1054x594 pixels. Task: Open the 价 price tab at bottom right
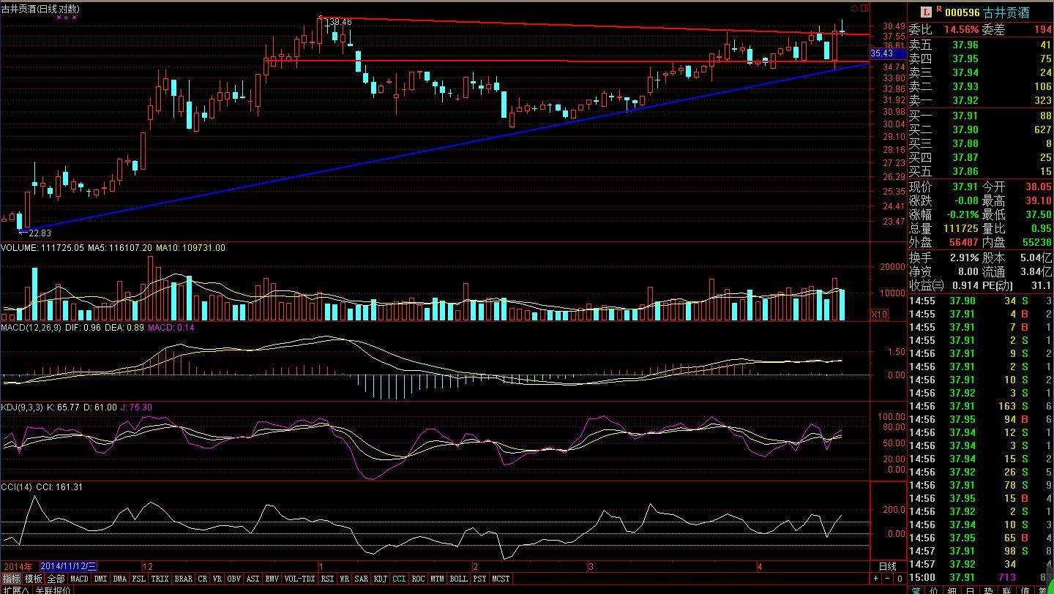[934, 590]
